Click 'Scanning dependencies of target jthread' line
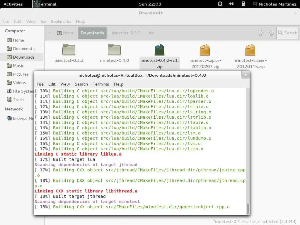This screenshot has width=300, height=225. click(x=86, y=165)
